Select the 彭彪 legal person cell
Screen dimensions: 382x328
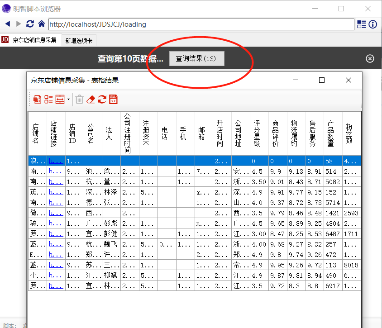coord(111,223)
